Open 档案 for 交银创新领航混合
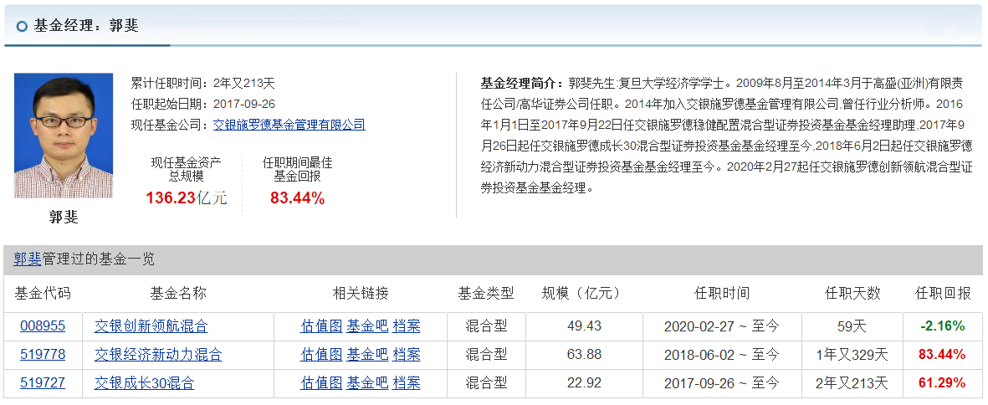The image size is (988, 405). (x=407, y=326)
